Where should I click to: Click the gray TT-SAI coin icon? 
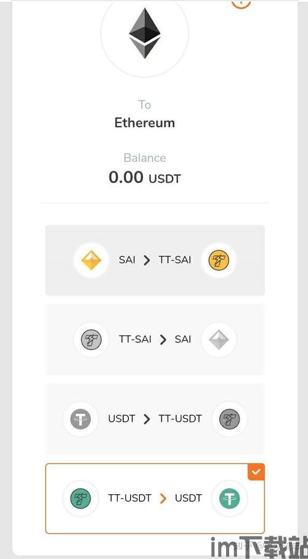pos(91,340)
